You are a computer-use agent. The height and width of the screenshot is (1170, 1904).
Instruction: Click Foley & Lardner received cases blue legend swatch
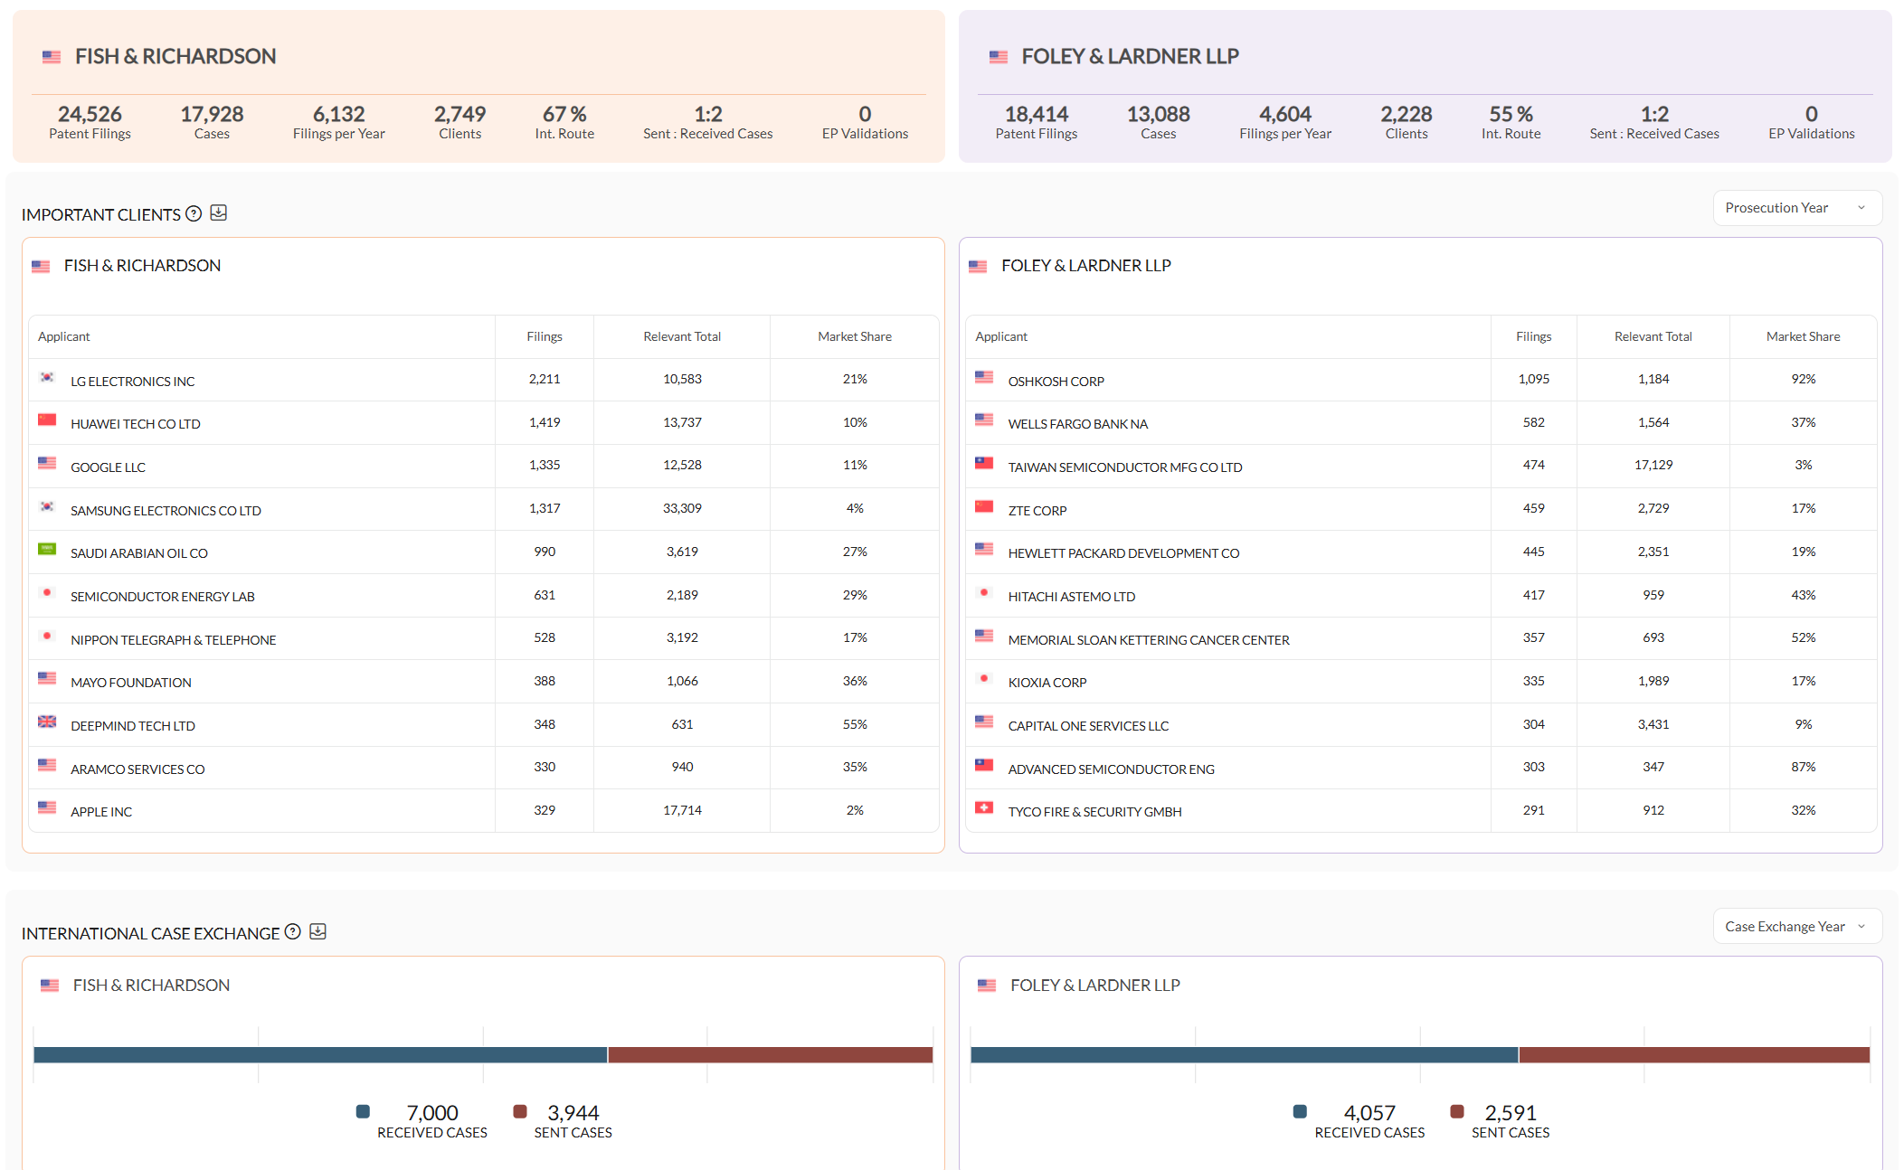(1300, 1111)
